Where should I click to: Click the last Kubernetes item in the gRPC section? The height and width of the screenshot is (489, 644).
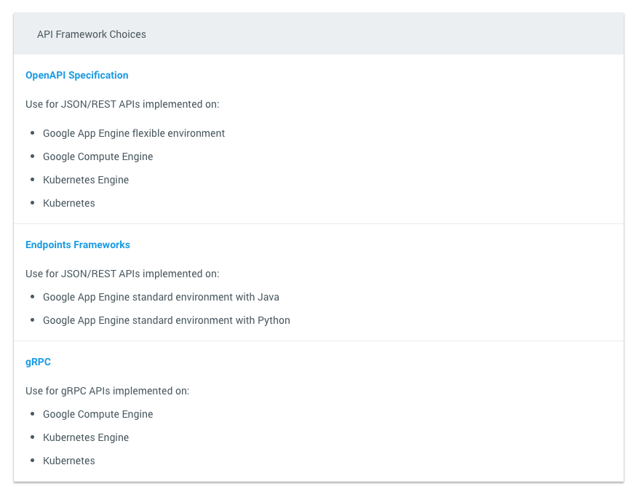pyautogui.click(x=68, y=461)
